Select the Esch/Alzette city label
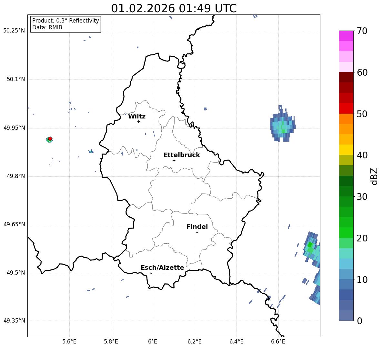The height and width of the screenshot is (348, 382). tap(162, 268)
